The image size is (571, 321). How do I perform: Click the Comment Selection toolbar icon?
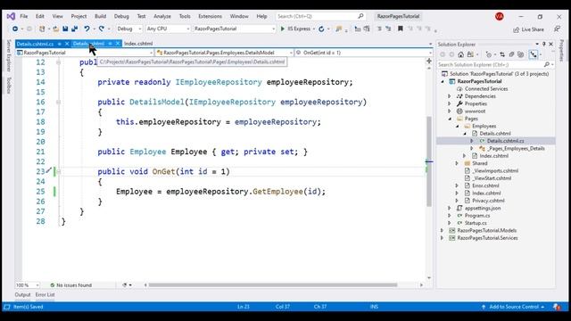pyautogui.click(x=379, y=29)
